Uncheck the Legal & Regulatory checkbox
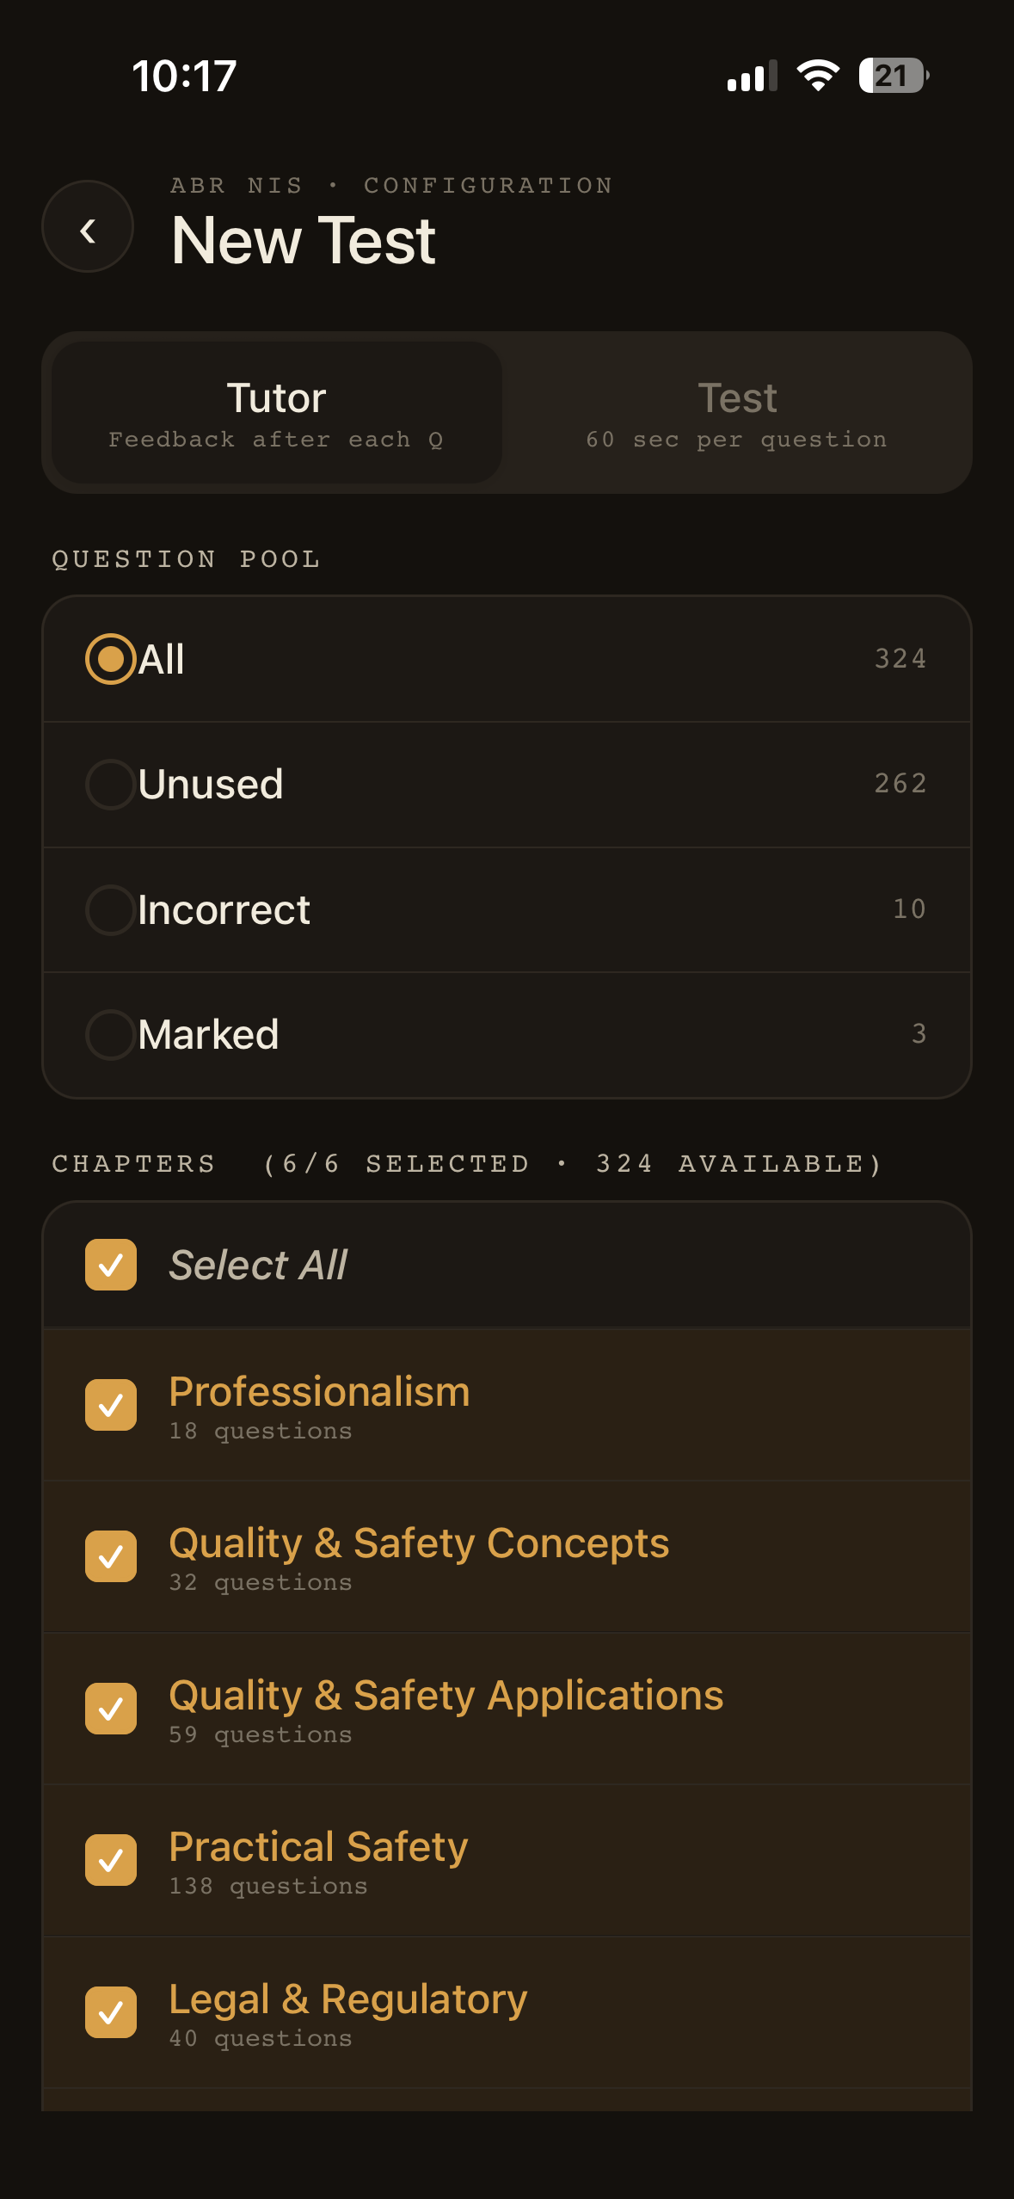 (x=111, y=2012)
